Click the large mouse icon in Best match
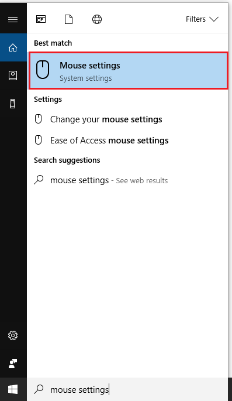 [x=43, y=69]
